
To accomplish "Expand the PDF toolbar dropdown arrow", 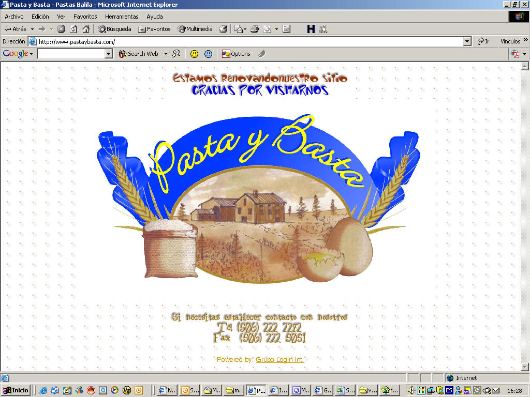I will tap(524, 54).
